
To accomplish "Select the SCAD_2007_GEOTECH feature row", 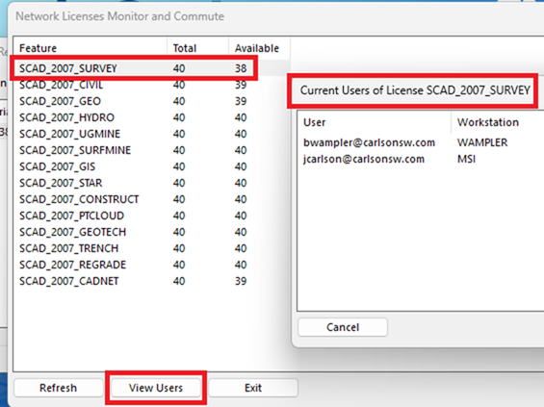I will (151, 232).
